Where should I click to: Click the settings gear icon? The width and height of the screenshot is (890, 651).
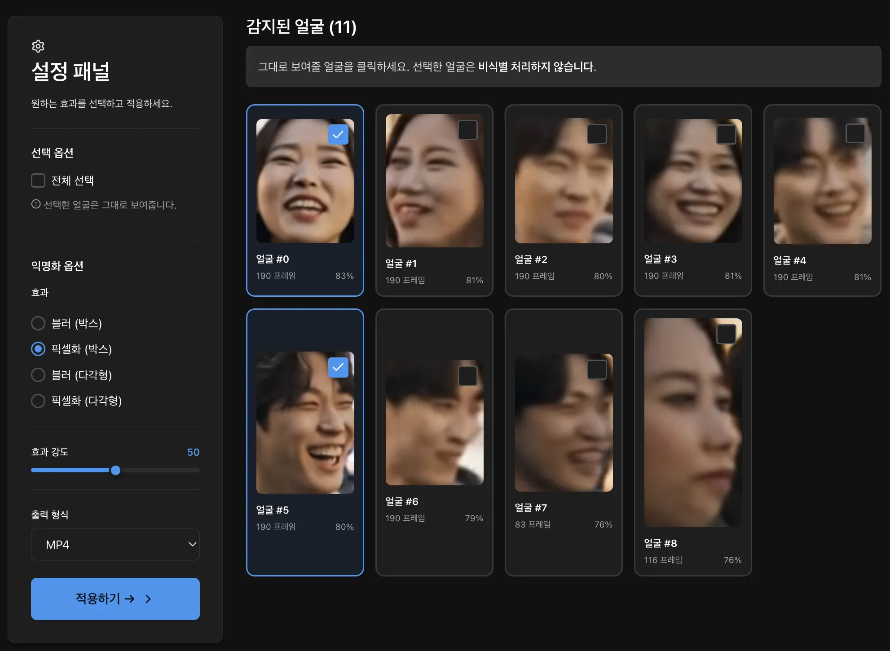point(39,46)
